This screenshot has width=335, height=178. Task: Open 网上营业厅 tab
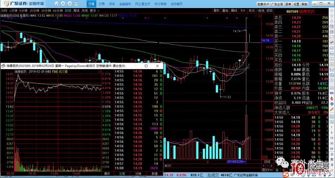click(x=143, y=4)
